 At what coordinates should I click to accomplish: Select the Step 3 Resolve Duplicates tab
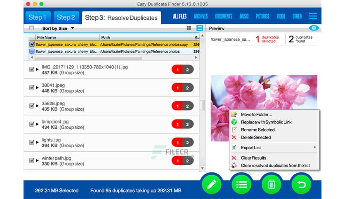[x=121, y=18]
